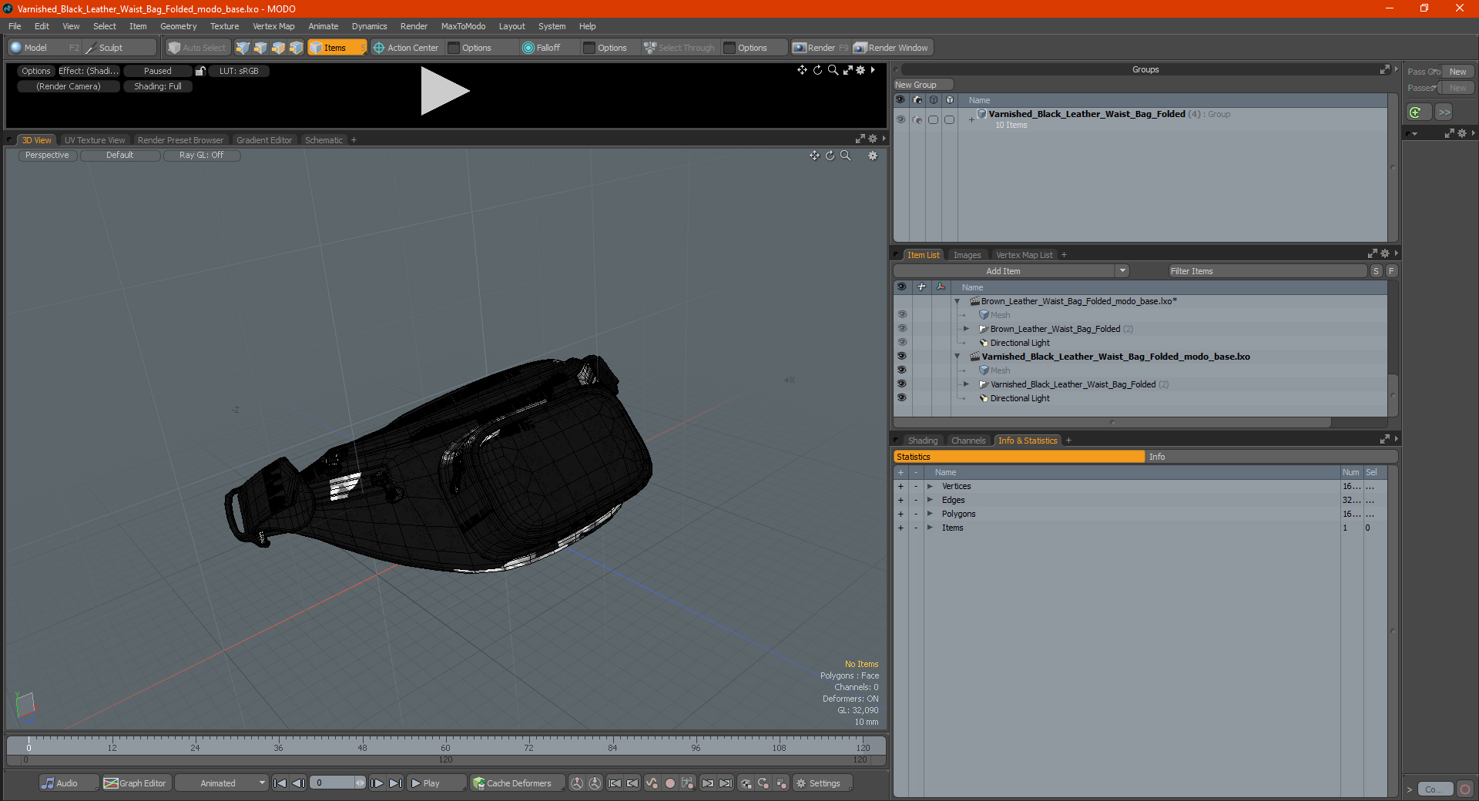The image size is (1479, 801).
Task: Click the zoom magnifier in 3D viewport
Action: click(x=845, y=156)
